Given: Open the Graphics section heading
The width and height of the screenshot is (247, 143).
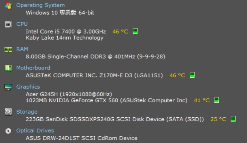Looking at the screenshot, I should tap(28, 87).
